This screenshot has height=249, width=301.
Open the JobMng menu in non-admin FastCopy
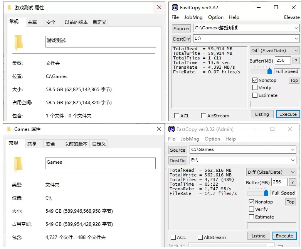tap(193, 17)
